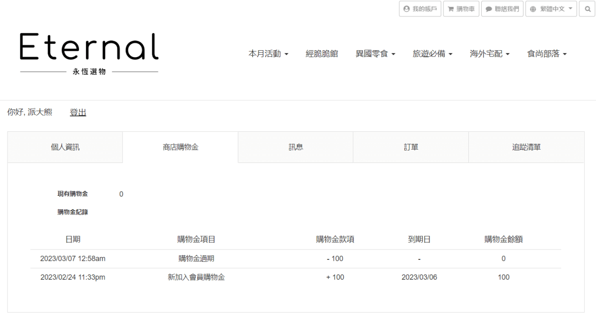Open site search with the magnifier icon
The height and width of the screenshot is (319, 596).
tap(588, 8)
